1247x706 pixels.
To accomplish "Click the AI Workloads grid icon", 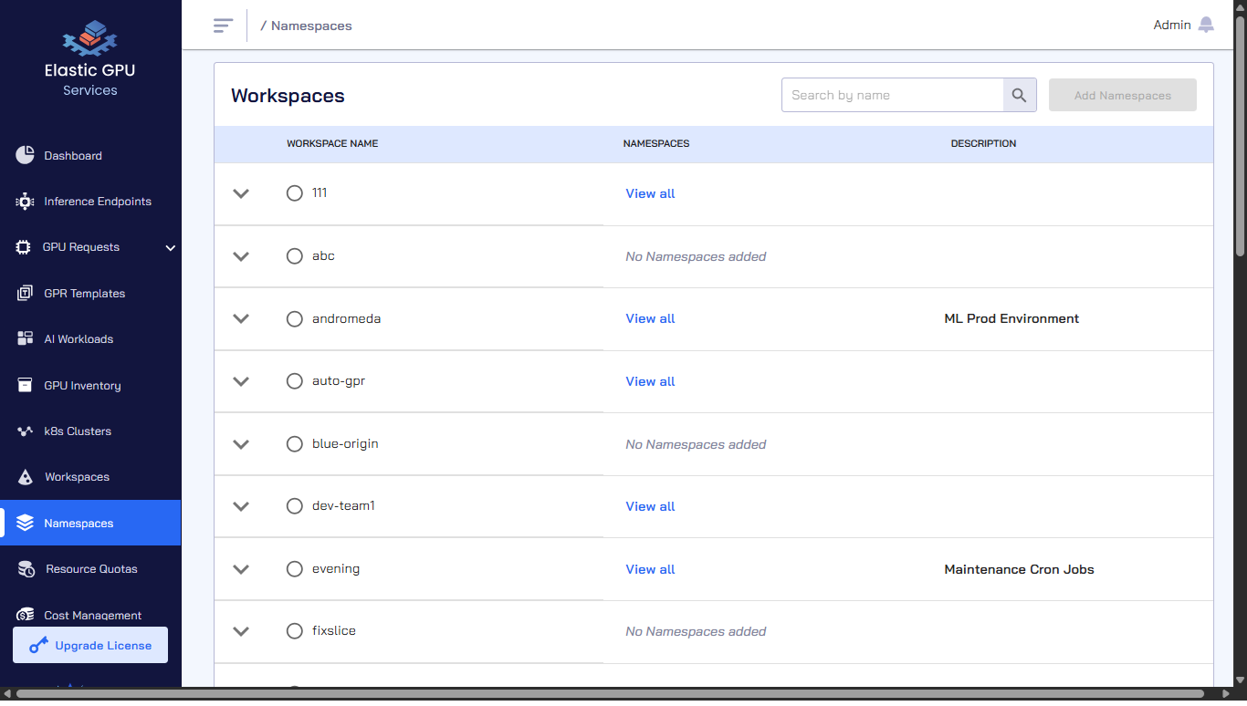I will click(25, 339).
